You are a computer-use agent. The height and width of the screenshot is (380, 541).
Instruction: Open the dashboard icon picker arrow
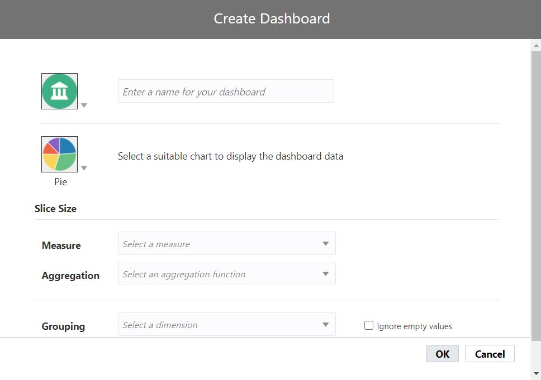tap(84, 105)
